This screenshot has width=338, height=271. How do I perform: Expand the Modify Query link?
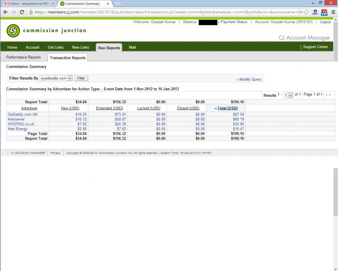coord(249,79)
